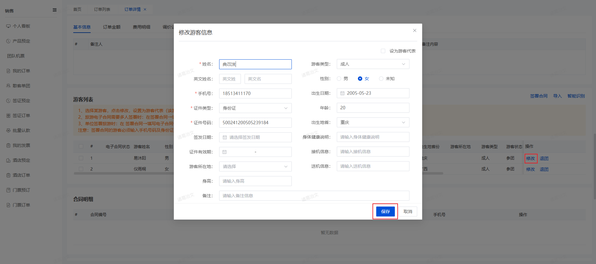Click the 取消 button

point(408,212)
